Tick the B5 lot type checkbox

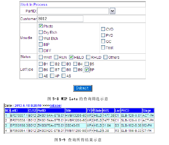[86, 64]
